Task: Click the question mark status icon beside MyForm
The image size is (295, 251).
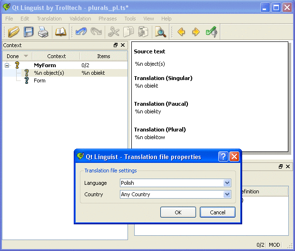Action: point(17,65)
